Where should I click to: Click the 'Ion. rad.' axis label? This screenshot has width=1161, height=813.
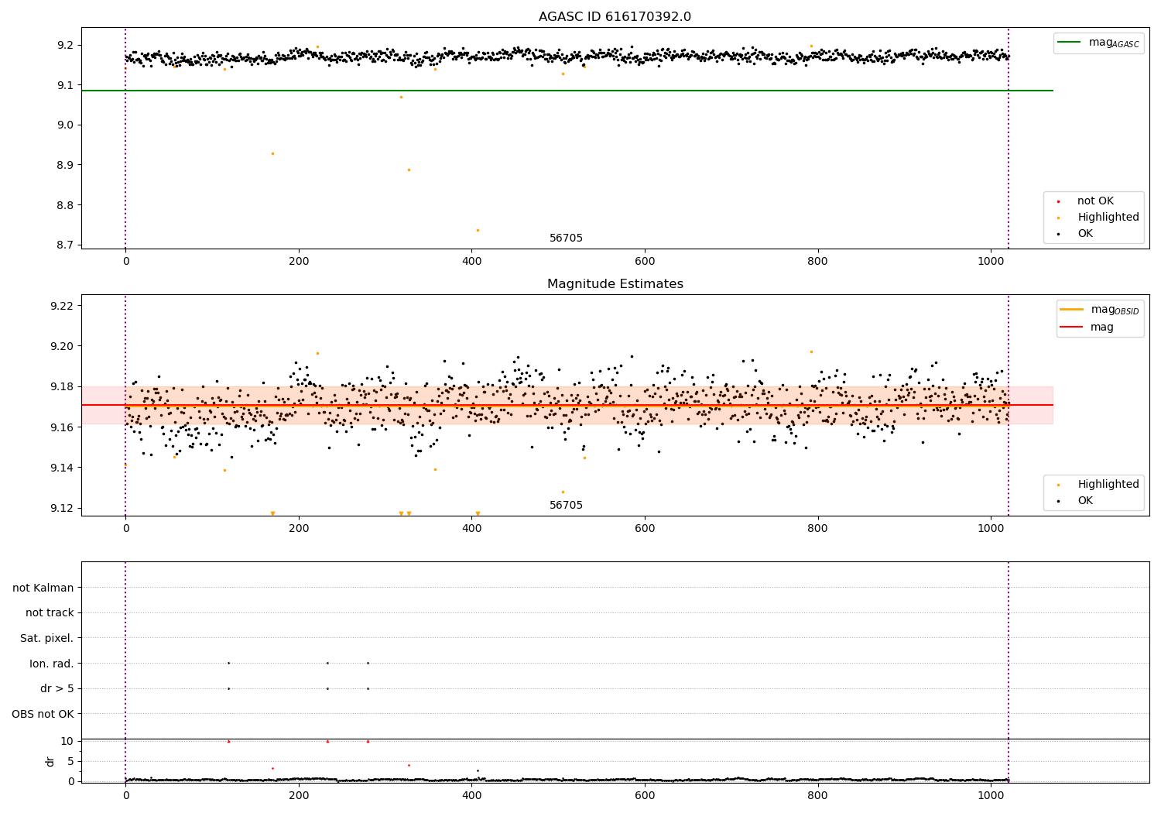(52, 664)
